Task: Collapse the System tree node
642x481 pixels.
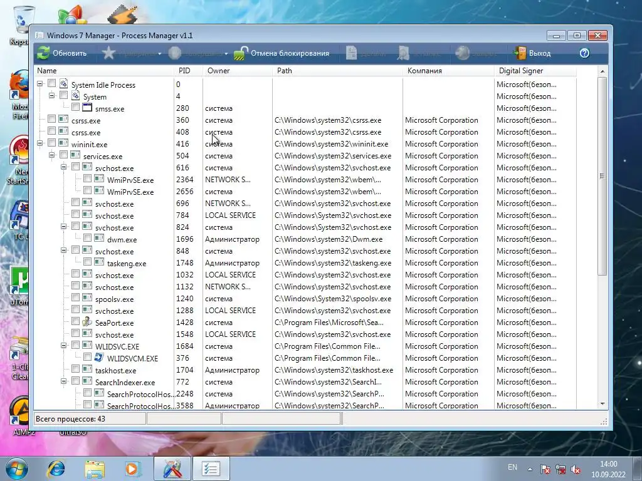Action: pos(51,96)
